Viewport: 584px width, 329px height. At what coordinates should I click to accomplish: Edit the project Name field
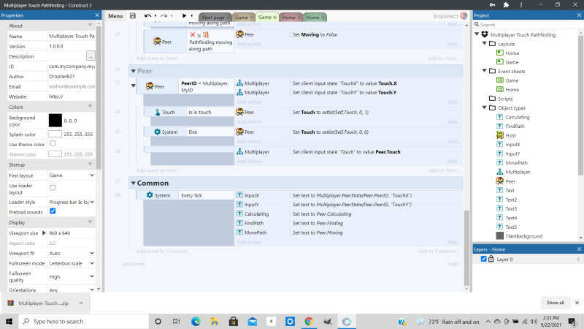pos(72,36)
